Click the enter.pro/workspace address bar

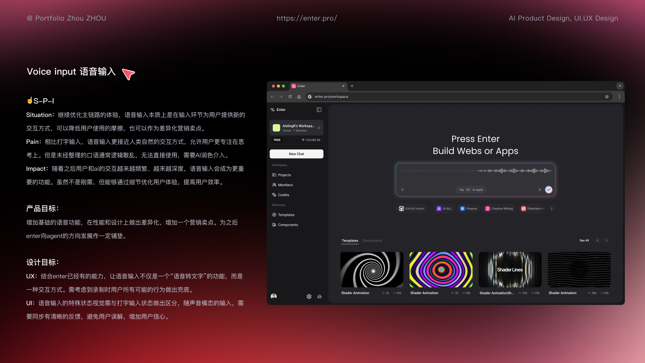click(459, 96)
